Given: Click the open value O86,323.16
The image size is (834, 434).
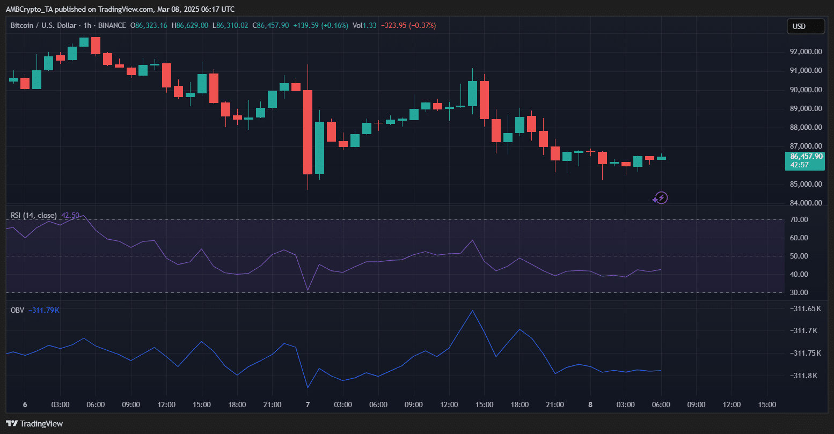Looking at the screenshot, I should pyautogui.click(x=149, y=25).
